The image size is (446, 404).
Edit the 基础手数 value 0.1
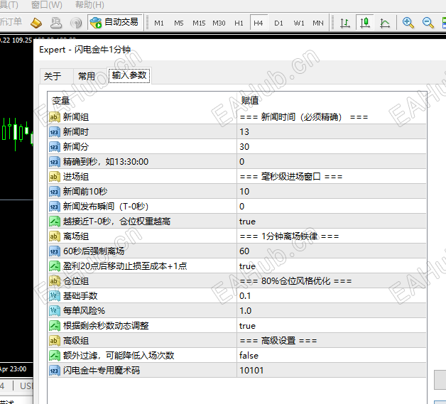pos(332,296)
